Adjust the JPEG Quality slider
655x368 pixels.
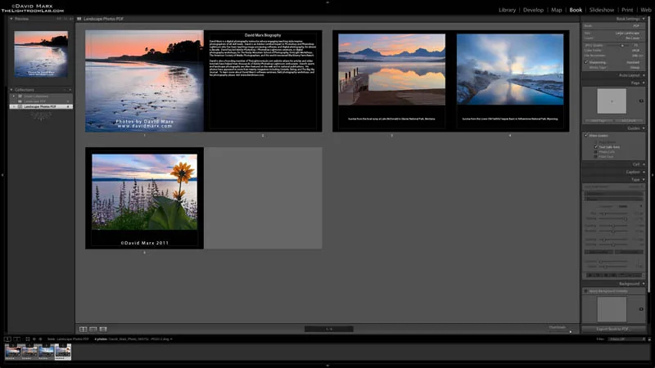(x=618, y=45)
